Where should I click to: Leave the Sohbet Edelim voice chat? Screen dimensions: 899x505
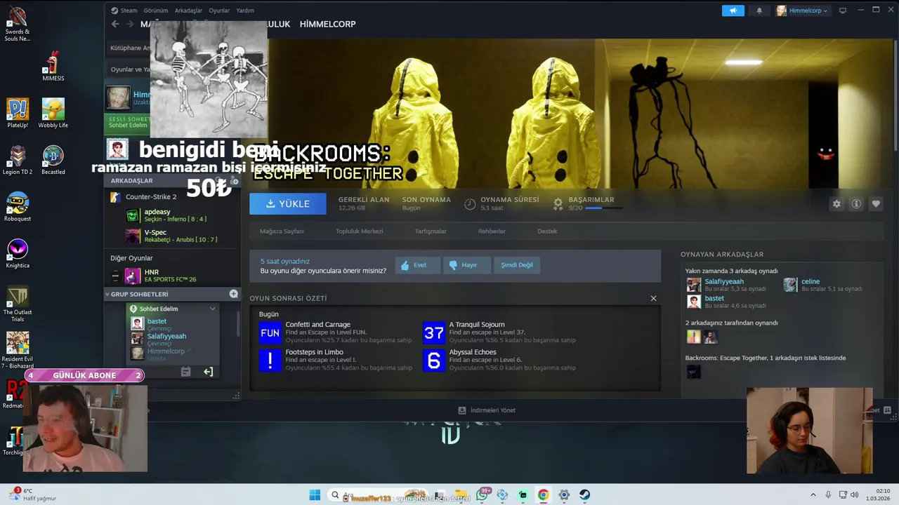click(208, 372)
